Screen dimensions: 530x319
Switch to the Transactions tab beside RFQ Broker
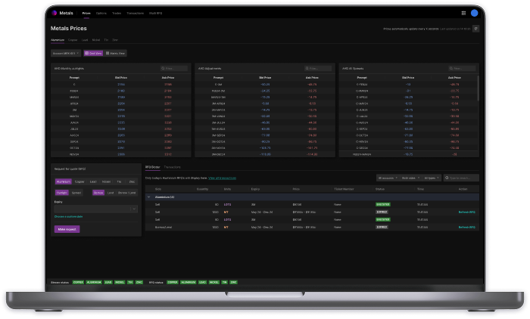tap(172, 166)
